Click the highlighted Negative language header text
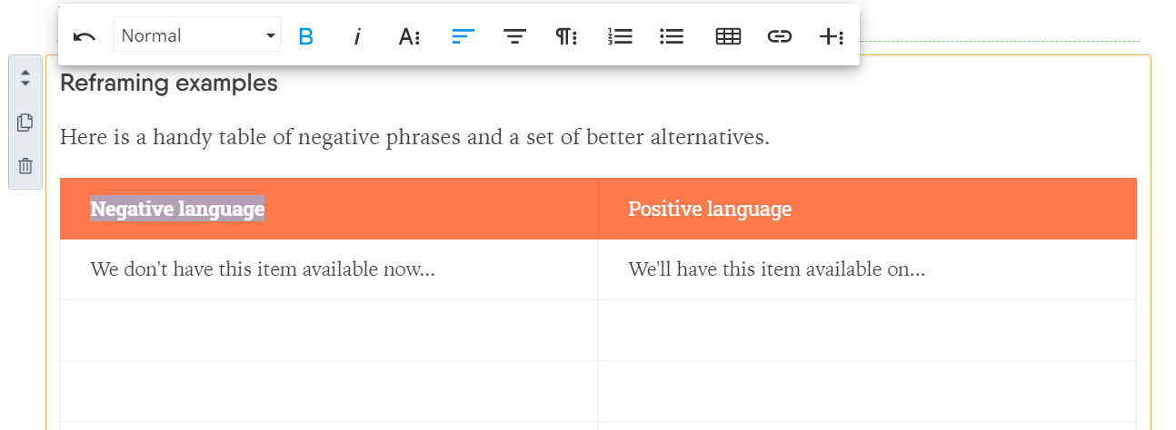Viewport: 1176px width, 430px height. (x=177, y=210)
